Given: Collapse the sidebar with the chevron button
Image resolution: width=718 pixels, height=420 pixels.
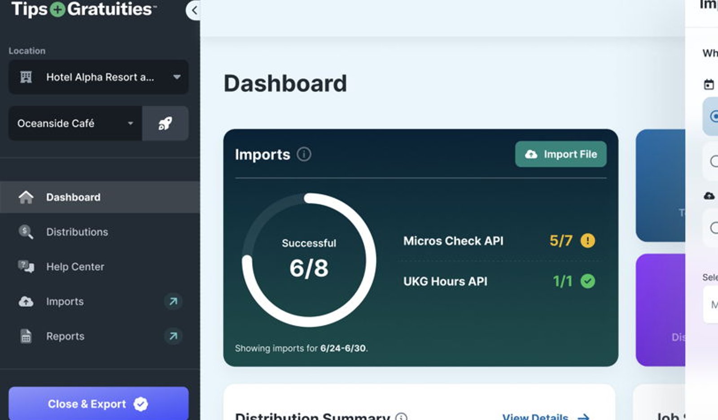Looking at the screenshot, I should 193,10.
